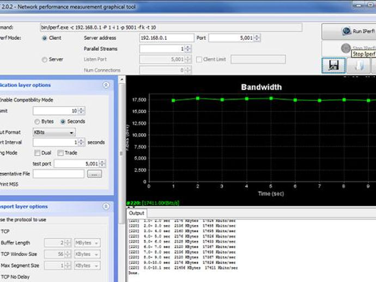Viewport: 376px width, 282px height.
Task: Collapse the Application layer options panel
Action: point(106,85)
